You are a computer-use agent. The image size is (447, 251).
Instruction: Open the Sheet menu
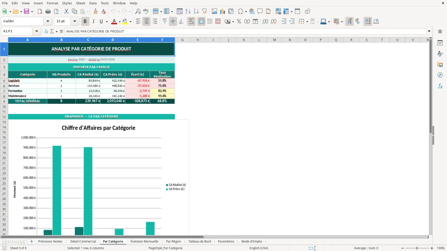[80, 3]
